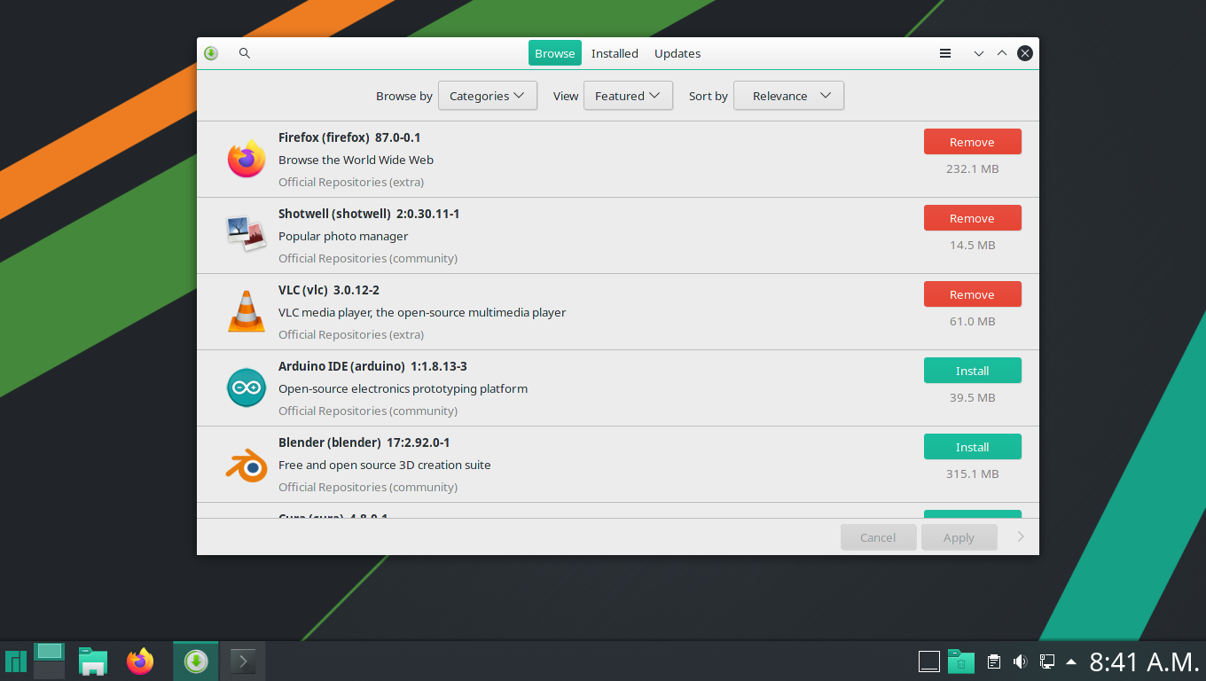Viewport: 1206px width, 681px height.
Task: Launch Firefox from the taskbar
Action: [140, 661]
